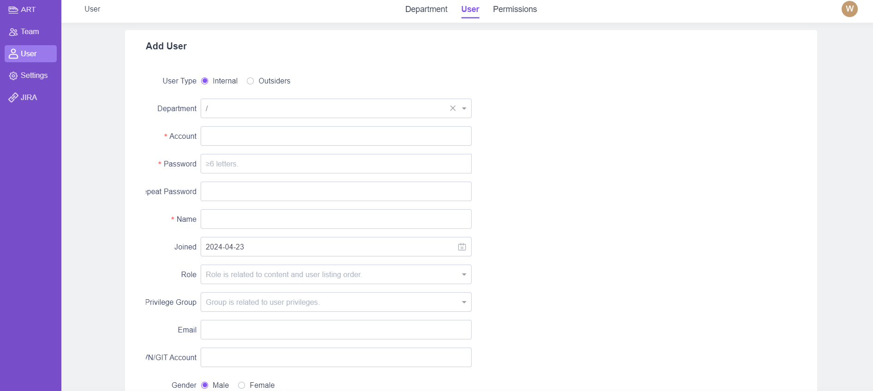Click the User person icon in sidebar
Screen dimensions: 873x391
click(13, 53)
